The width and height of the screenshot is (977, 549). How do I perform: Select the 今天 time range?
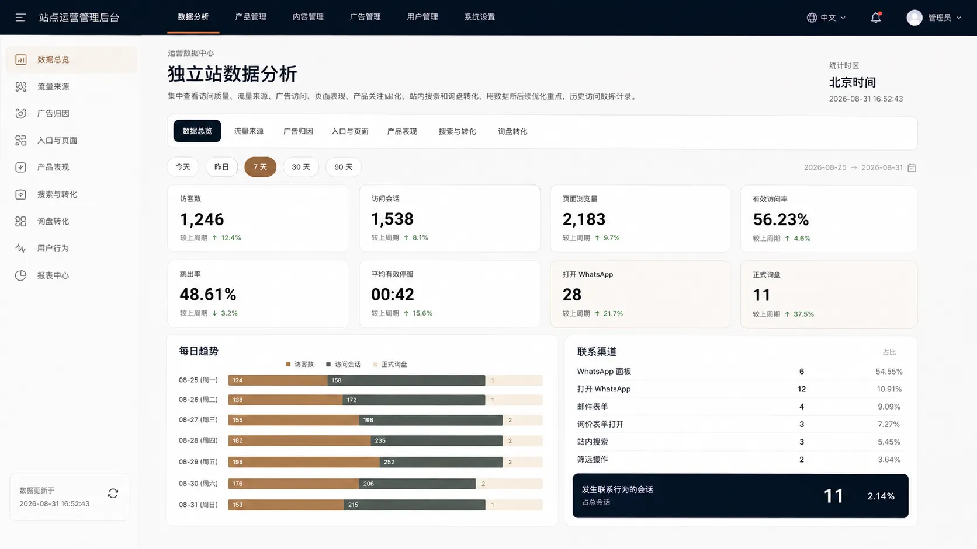(183, 167)
